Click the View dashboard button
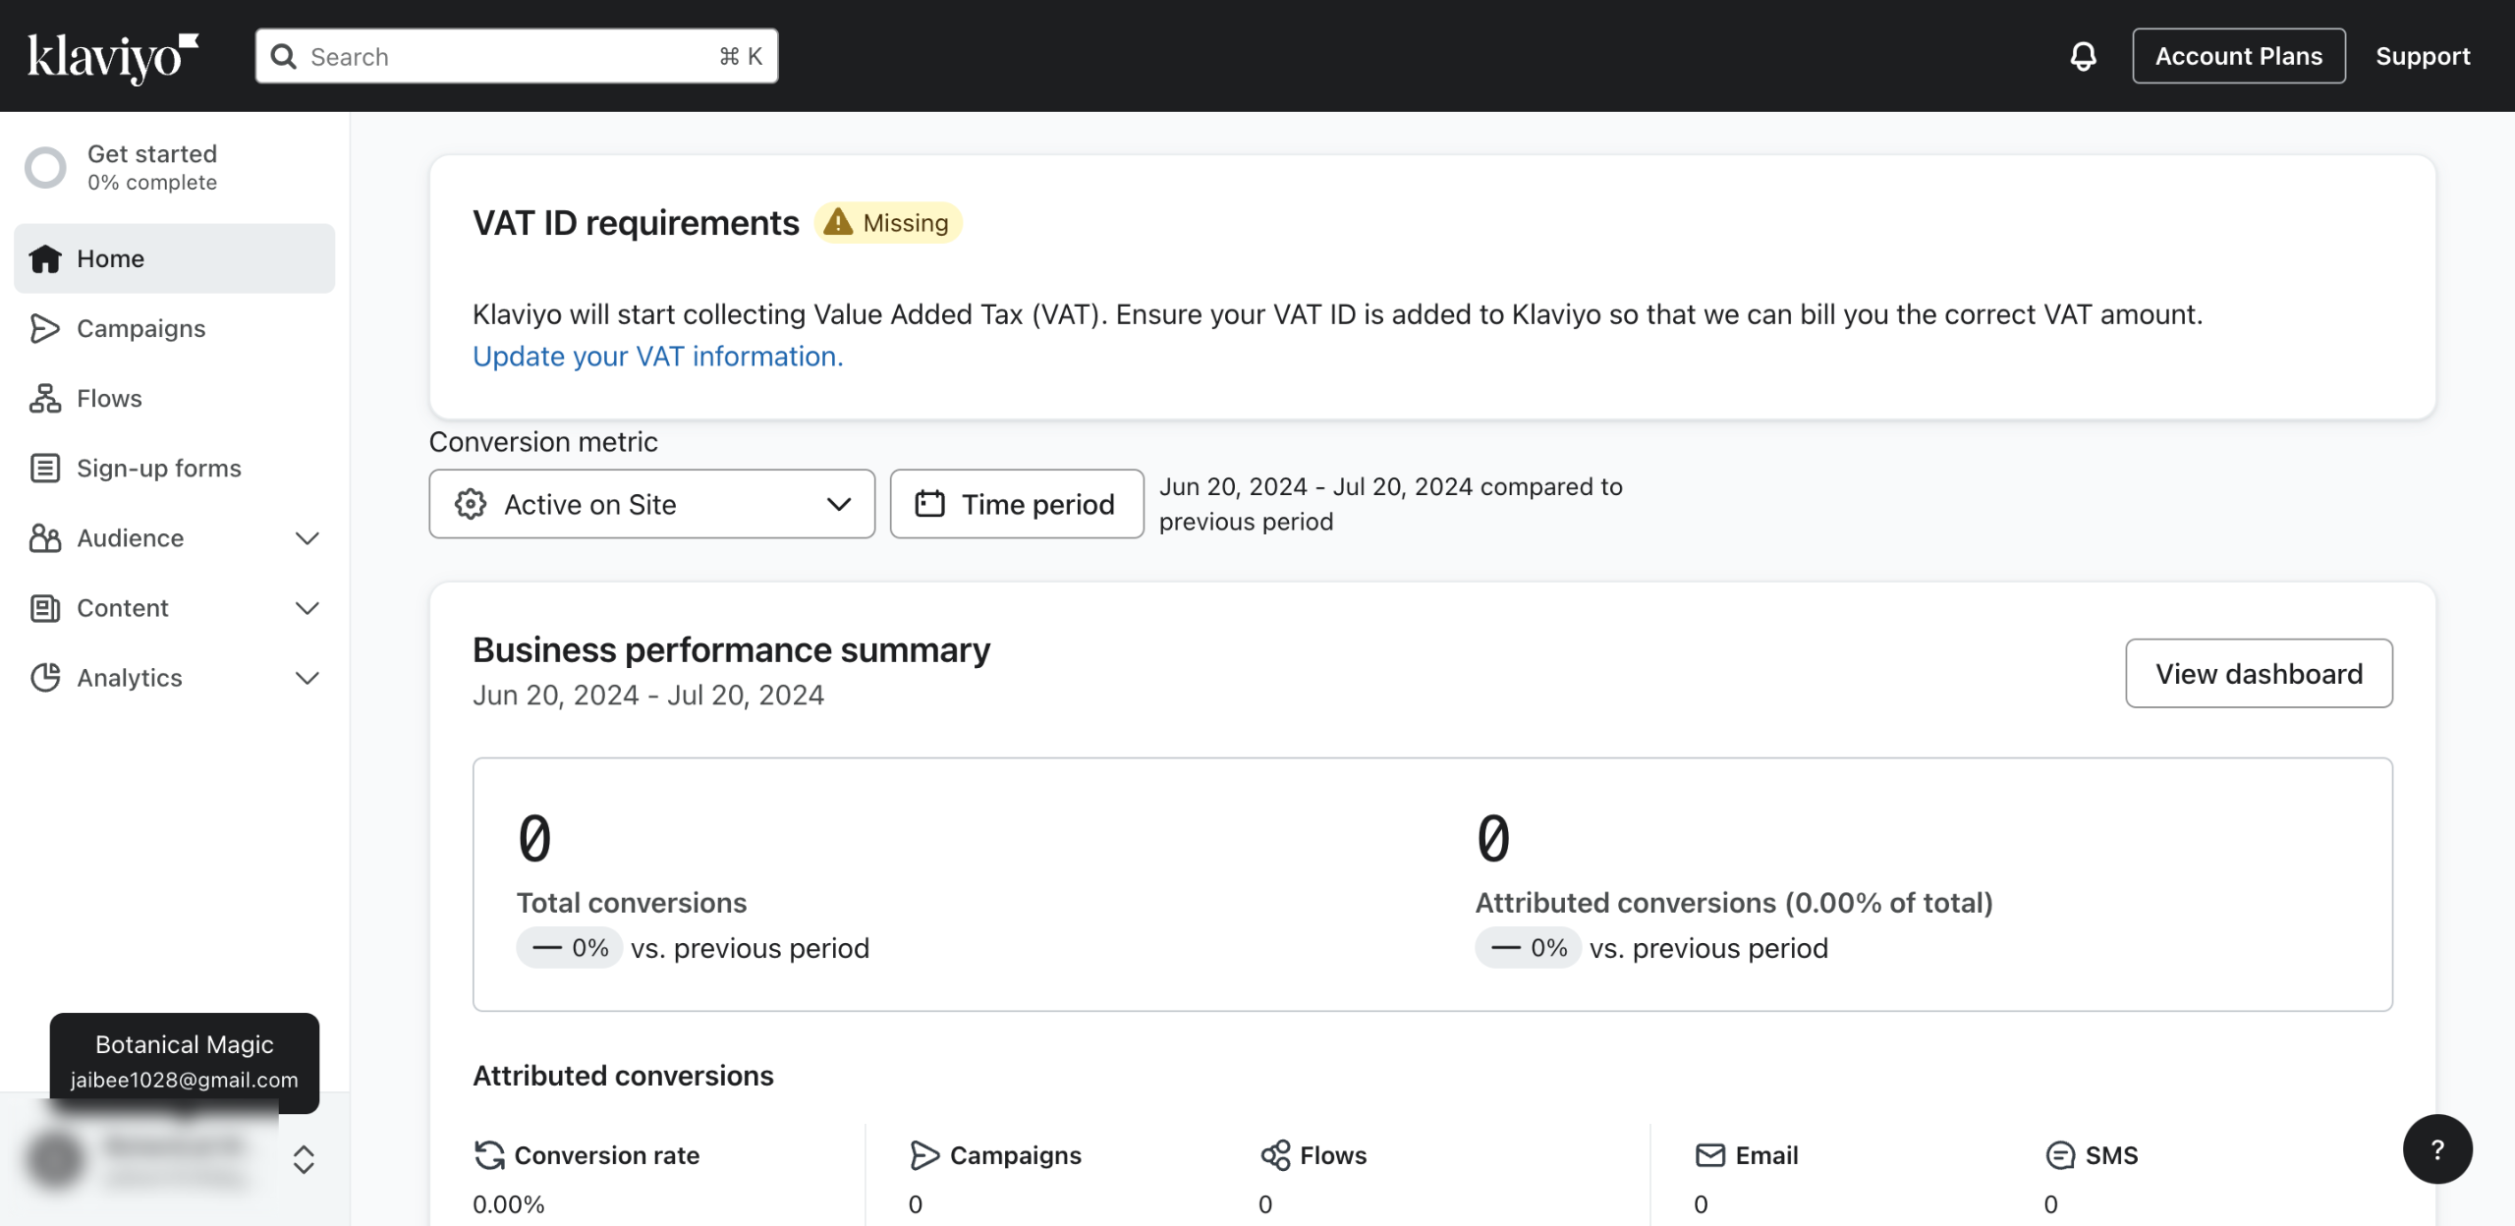This screenshot has height=1226, width=2515. coord(2258,674)
